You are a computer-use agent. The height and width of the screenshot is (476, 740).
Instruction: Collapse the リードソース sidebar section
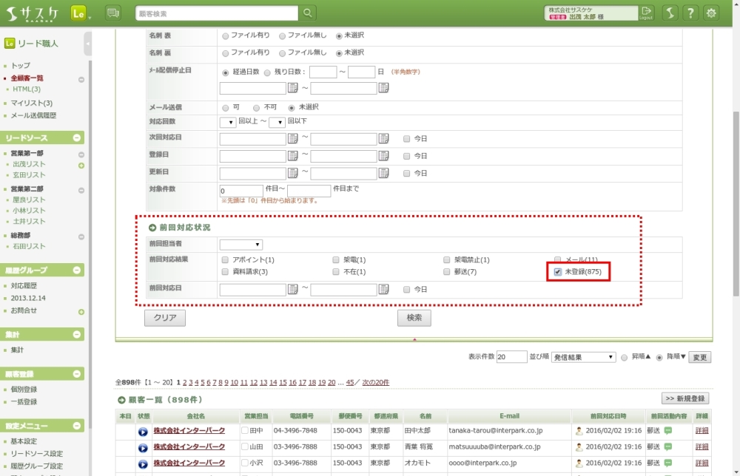pos(77,138)
